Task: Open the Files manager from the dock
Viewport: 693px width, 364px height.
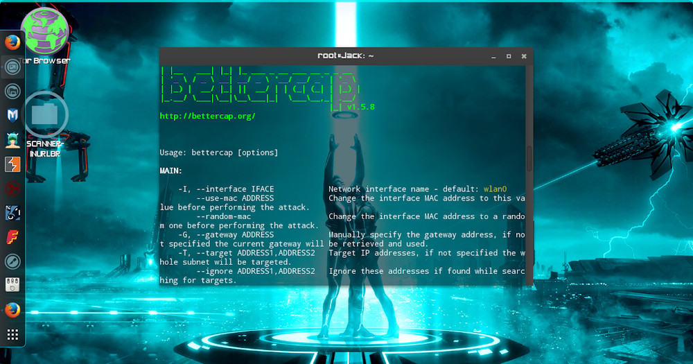Action: (x=12, y=92)
